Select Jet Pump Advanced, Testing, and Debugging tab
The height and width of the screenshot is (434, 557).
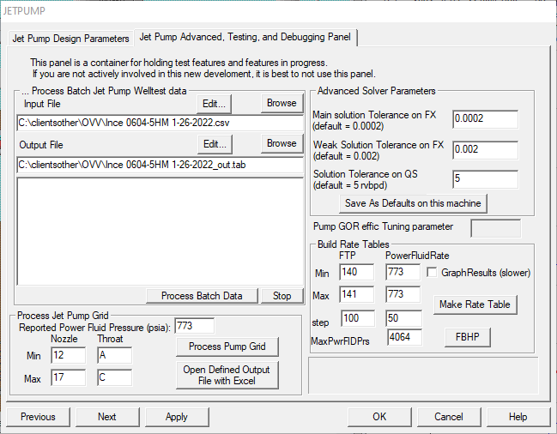click(245, 37)
